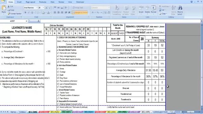Screen dimensions: 203x114
Task: Toggle Top Align vertical alignment
Action: [55, 8]
